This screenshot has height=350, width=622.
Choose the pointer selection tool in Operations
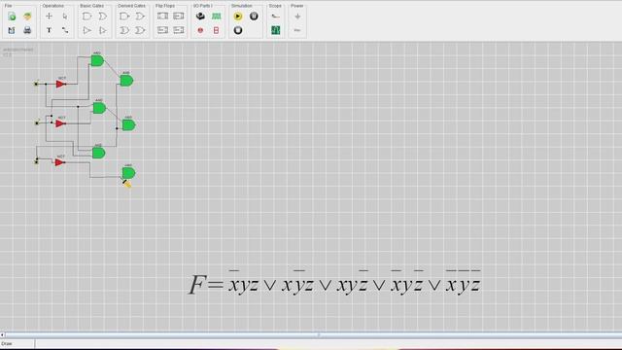[65, 17]
